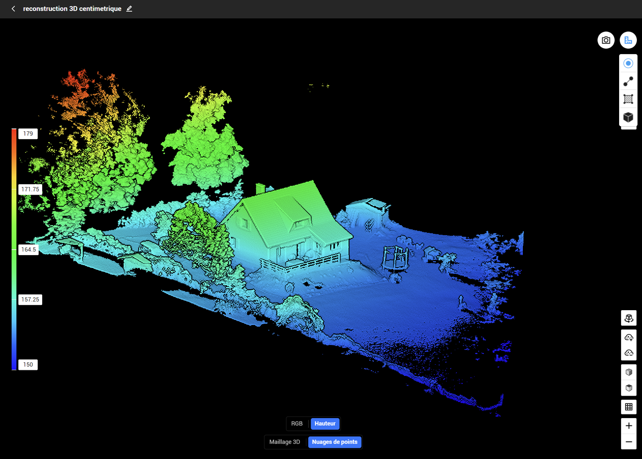The width and height of the screenshot is (642, 459).
Task: Decrease point cloud density (cloud minus)
Action: click(629, 353)
